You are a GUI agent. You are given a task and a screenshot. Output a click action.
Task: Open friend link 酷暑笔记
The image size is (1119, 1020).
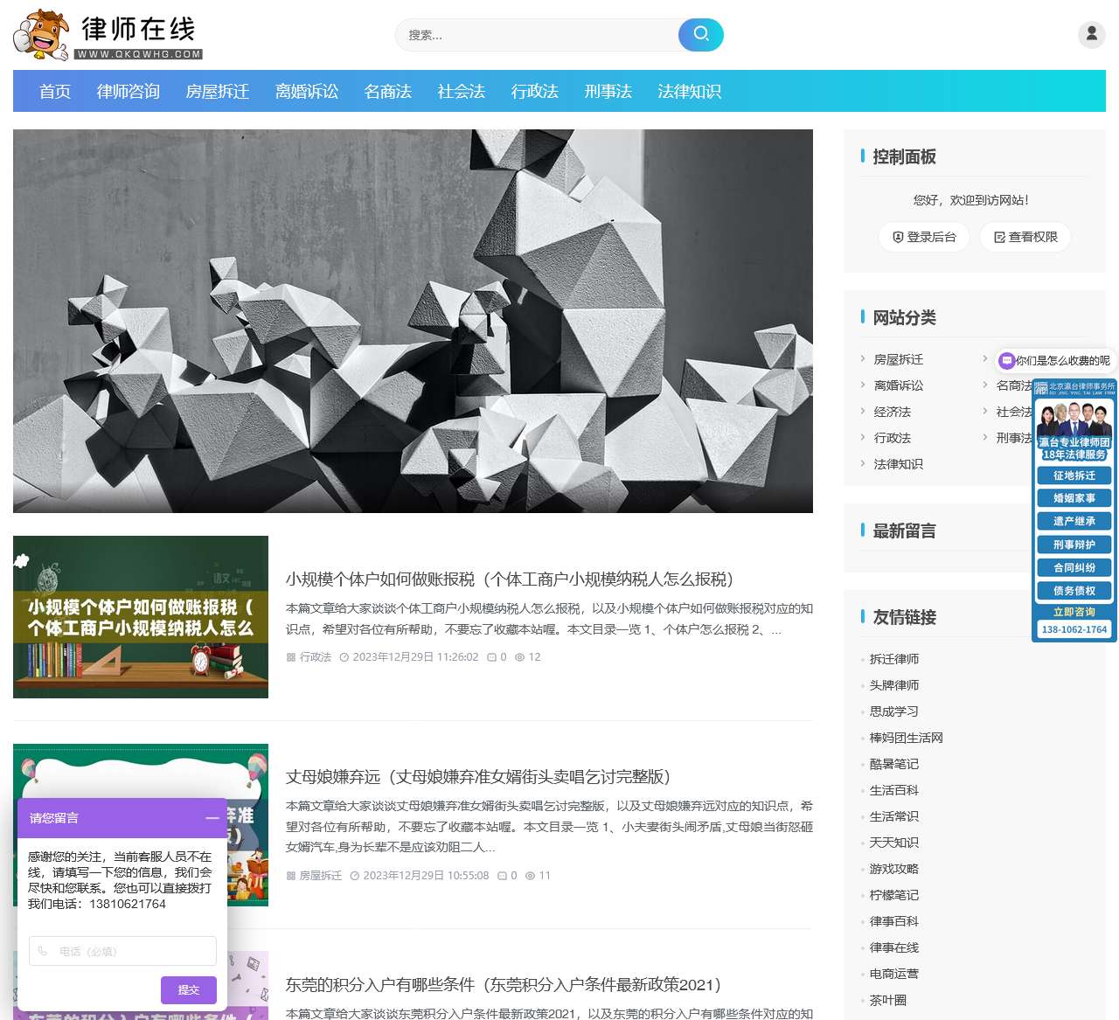coord(894,764)
